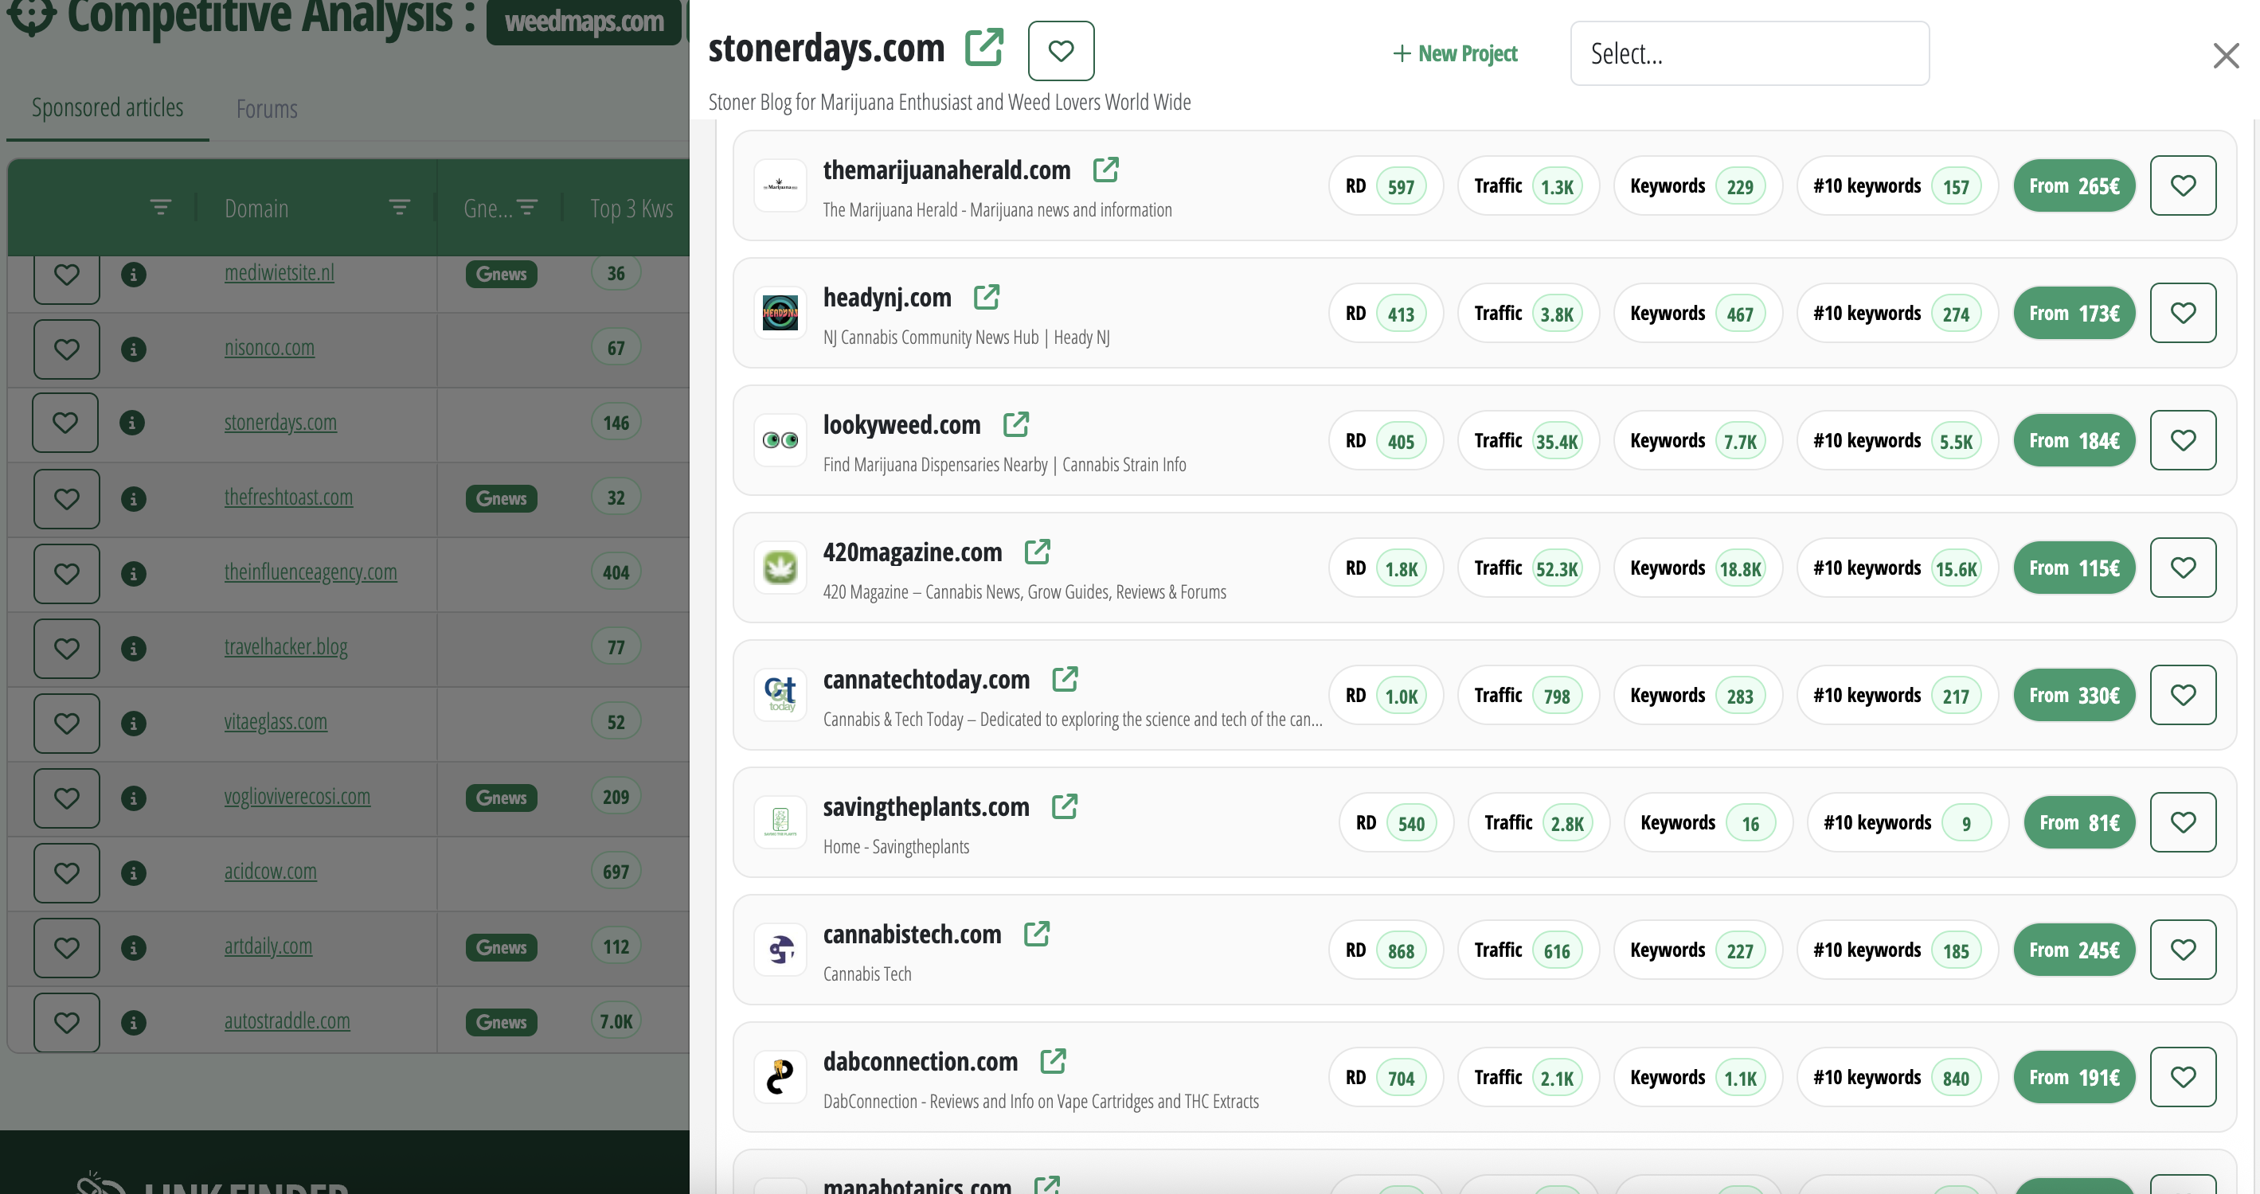Open savingtheplants.com external link icon
Image resolution: width=2260 pixels, height=1194 pixels.
(x=1064, y=806)
